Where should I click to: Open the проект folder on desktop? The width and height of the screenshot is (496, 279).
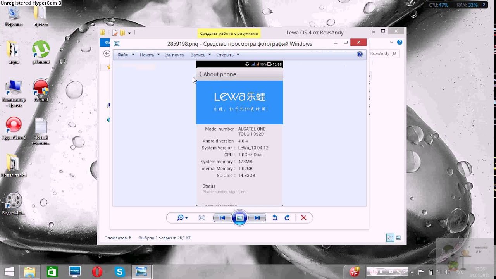tap(41, 16)
